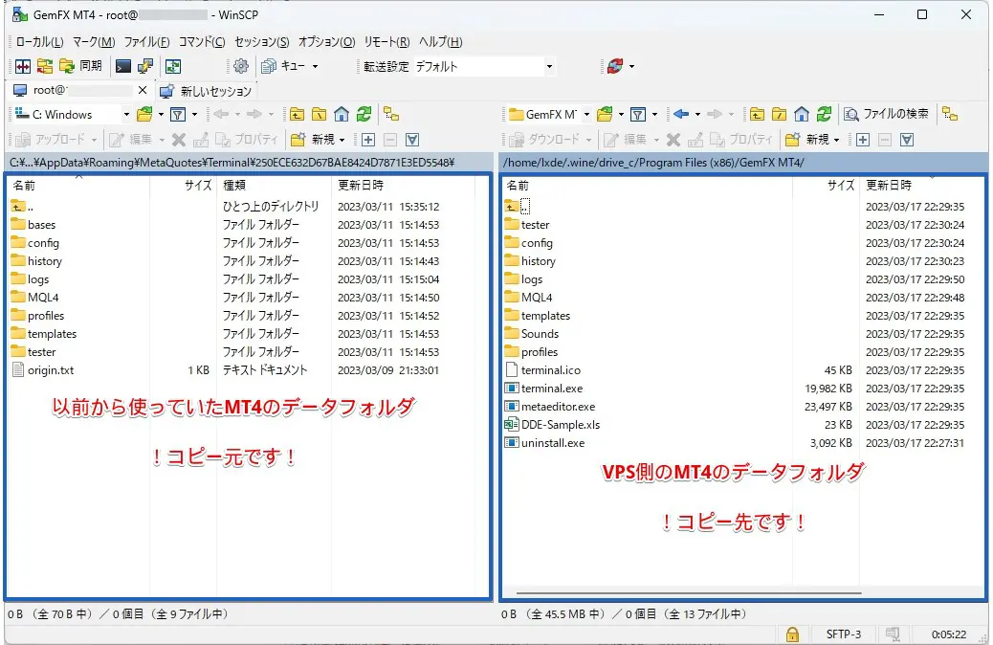
Task: Expand the 転送設定 デフォルト dropdown
Action: [x=549, y=66]
